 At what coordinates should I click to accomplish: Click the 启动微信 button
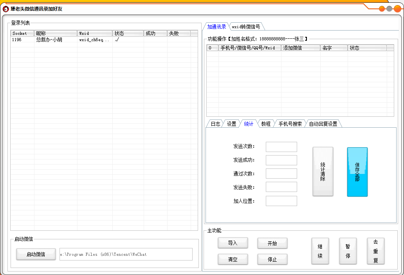pyautogui.click(x=36, y=254)
